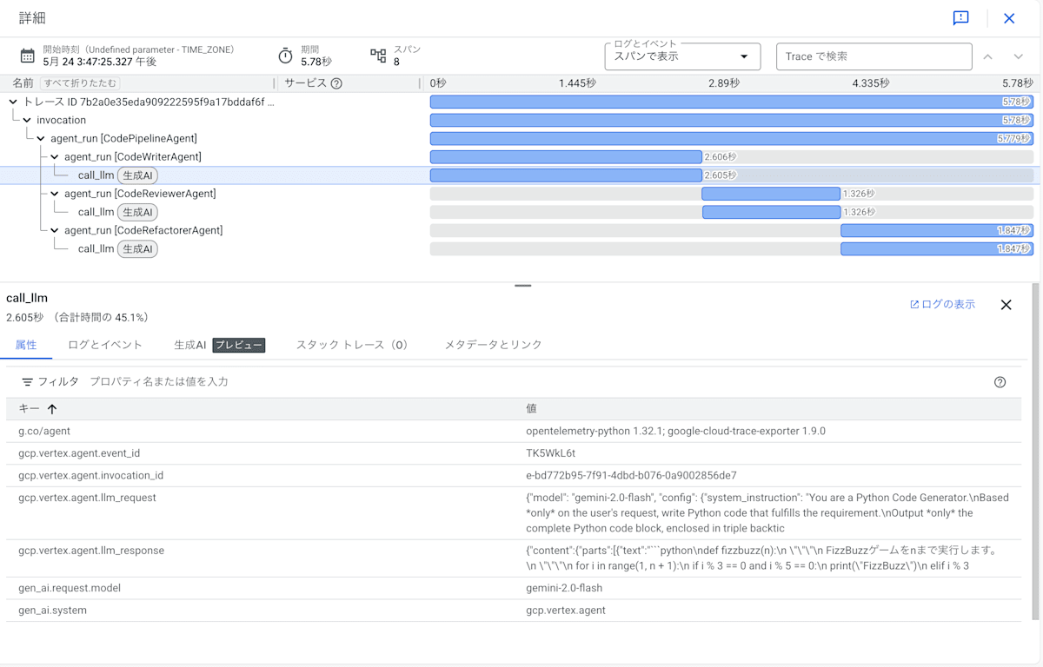The image size is (1043, 667).
Task: Select the g.co/agent key
Action: point(44,431)
